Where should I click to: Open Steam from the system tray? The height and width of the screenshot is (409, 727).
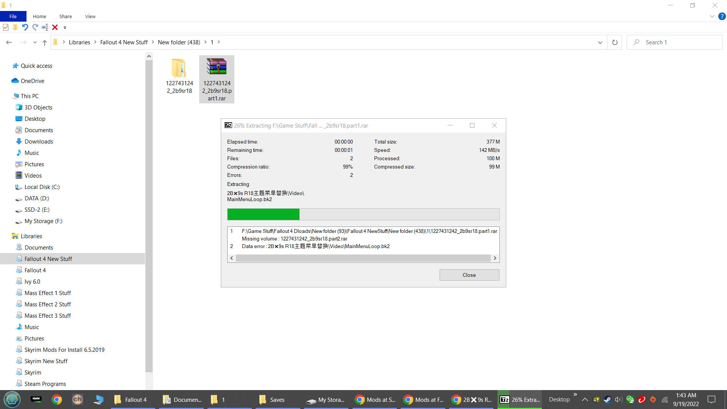[x=607, y=400]
